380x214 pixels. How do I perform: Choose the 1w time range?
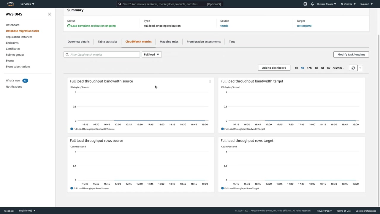tap(328, 68)
